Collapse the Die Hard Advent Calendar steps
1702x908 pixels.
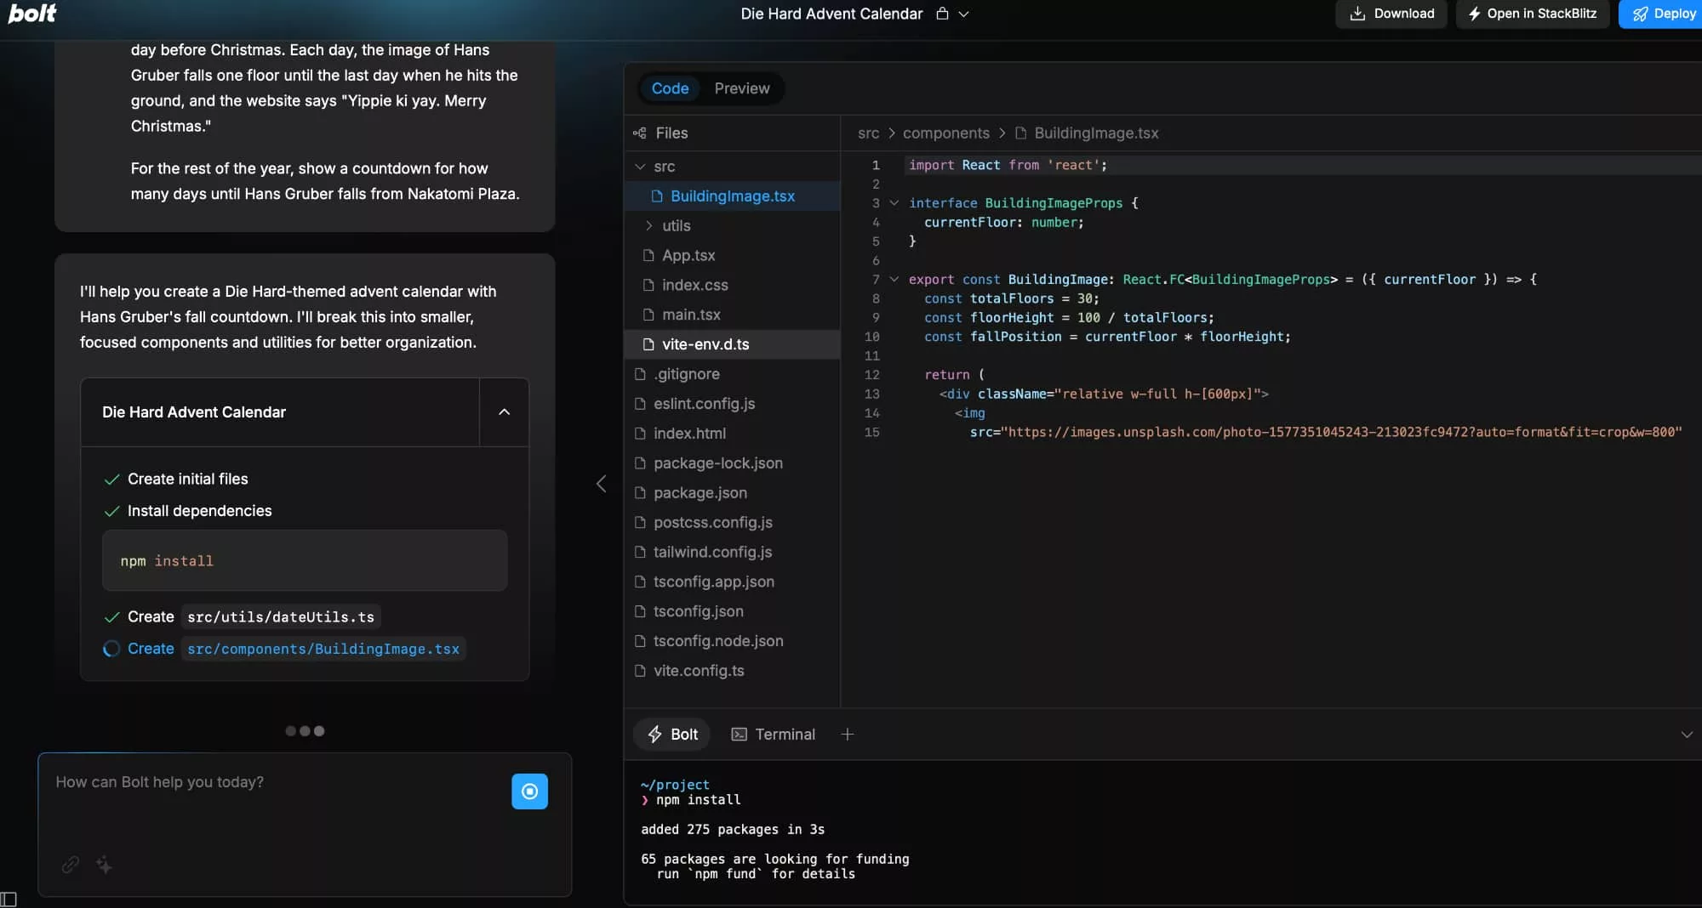coord(504,412)
